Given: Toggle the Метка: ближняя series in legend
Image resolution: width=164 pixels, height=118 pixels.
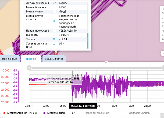Looking at the screenshot, I should 17,113.
